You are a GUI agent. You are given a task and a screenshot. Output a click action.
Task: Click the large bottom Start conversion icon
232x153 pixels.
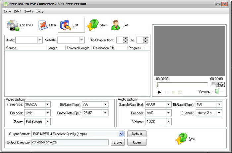(181, 139)
